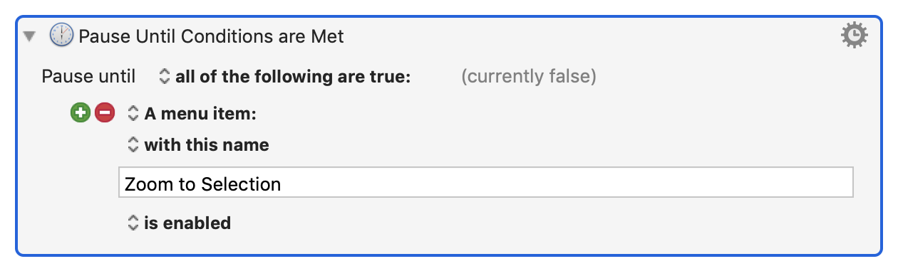Image resolution: width=898 pixels, height=276 pixels.
Task: Click the clock icon of the action
Action: (62, 35)
